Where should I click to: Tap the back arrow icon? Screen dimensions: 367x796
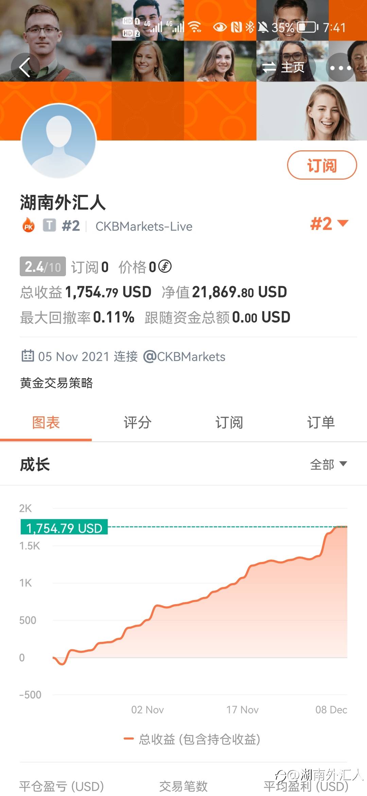tap(25, 67)
